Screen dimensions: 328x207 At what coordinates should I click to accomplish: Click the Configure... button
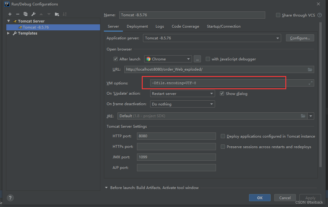pos(300,38)
